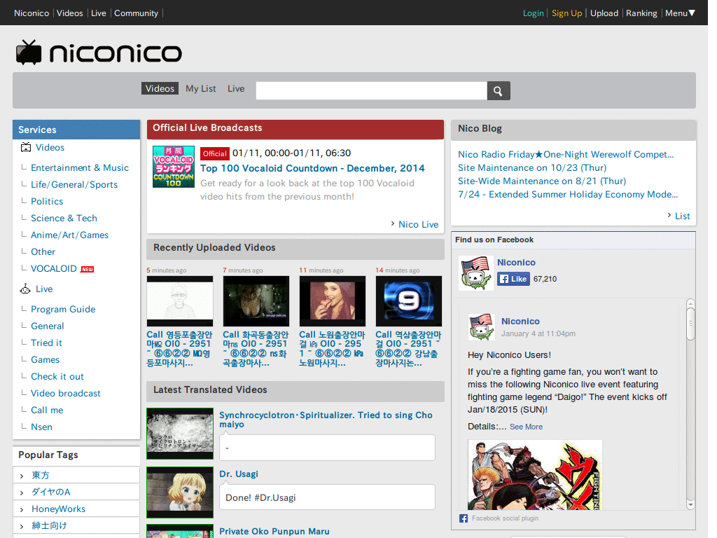Viewport: 717px width, 538px height.
Task: Select the My List search tab
Action: pyautogui.click(x=201, y=89)
